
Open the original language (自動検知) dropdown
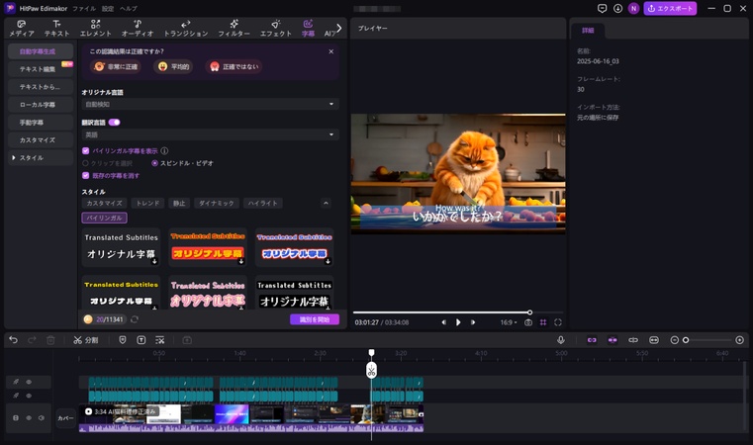point(210,104)
